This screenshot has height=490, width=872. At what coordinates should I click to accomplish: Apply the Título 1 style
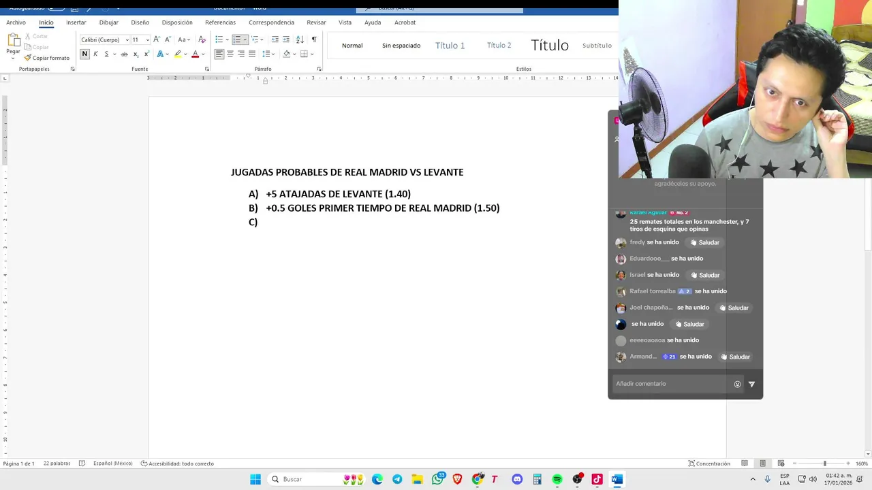450,46
